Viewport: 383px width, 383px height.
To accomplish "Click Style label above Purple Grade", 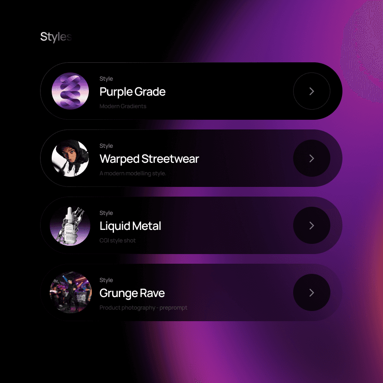I will coord(106,79).
